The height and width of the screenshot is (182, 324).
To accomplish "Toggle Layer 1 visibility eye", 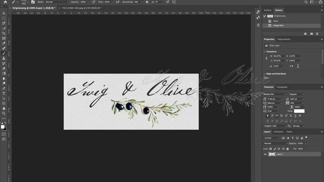I will pyautogui.click(x=265, y=154).
